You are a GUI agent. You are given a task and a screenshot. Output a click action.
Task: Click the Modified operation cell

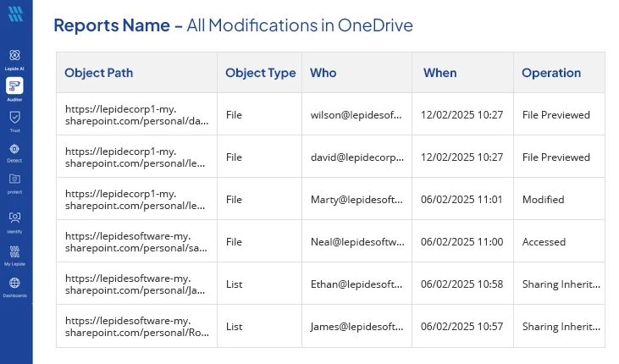pos(543,200)
